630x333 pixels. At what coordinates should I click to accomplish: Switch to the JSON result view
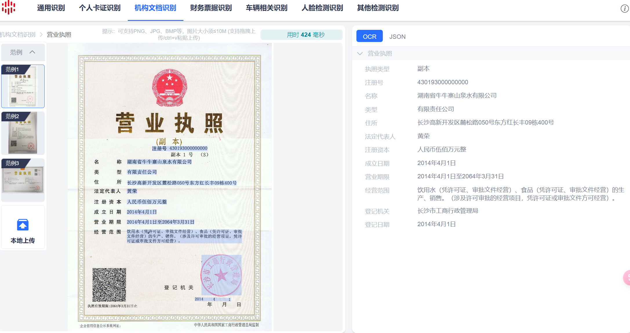coord(397,37)
